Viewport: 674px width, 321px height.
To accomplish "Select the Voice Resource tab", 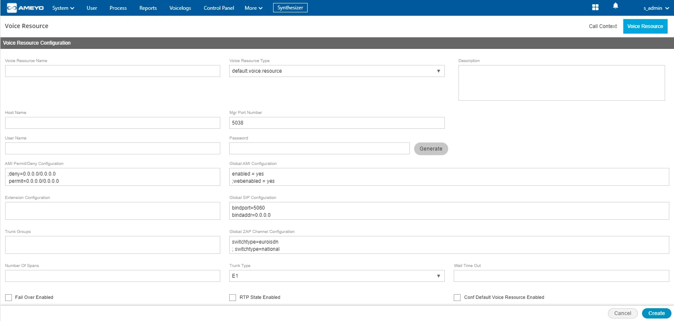I will point(645,26).
